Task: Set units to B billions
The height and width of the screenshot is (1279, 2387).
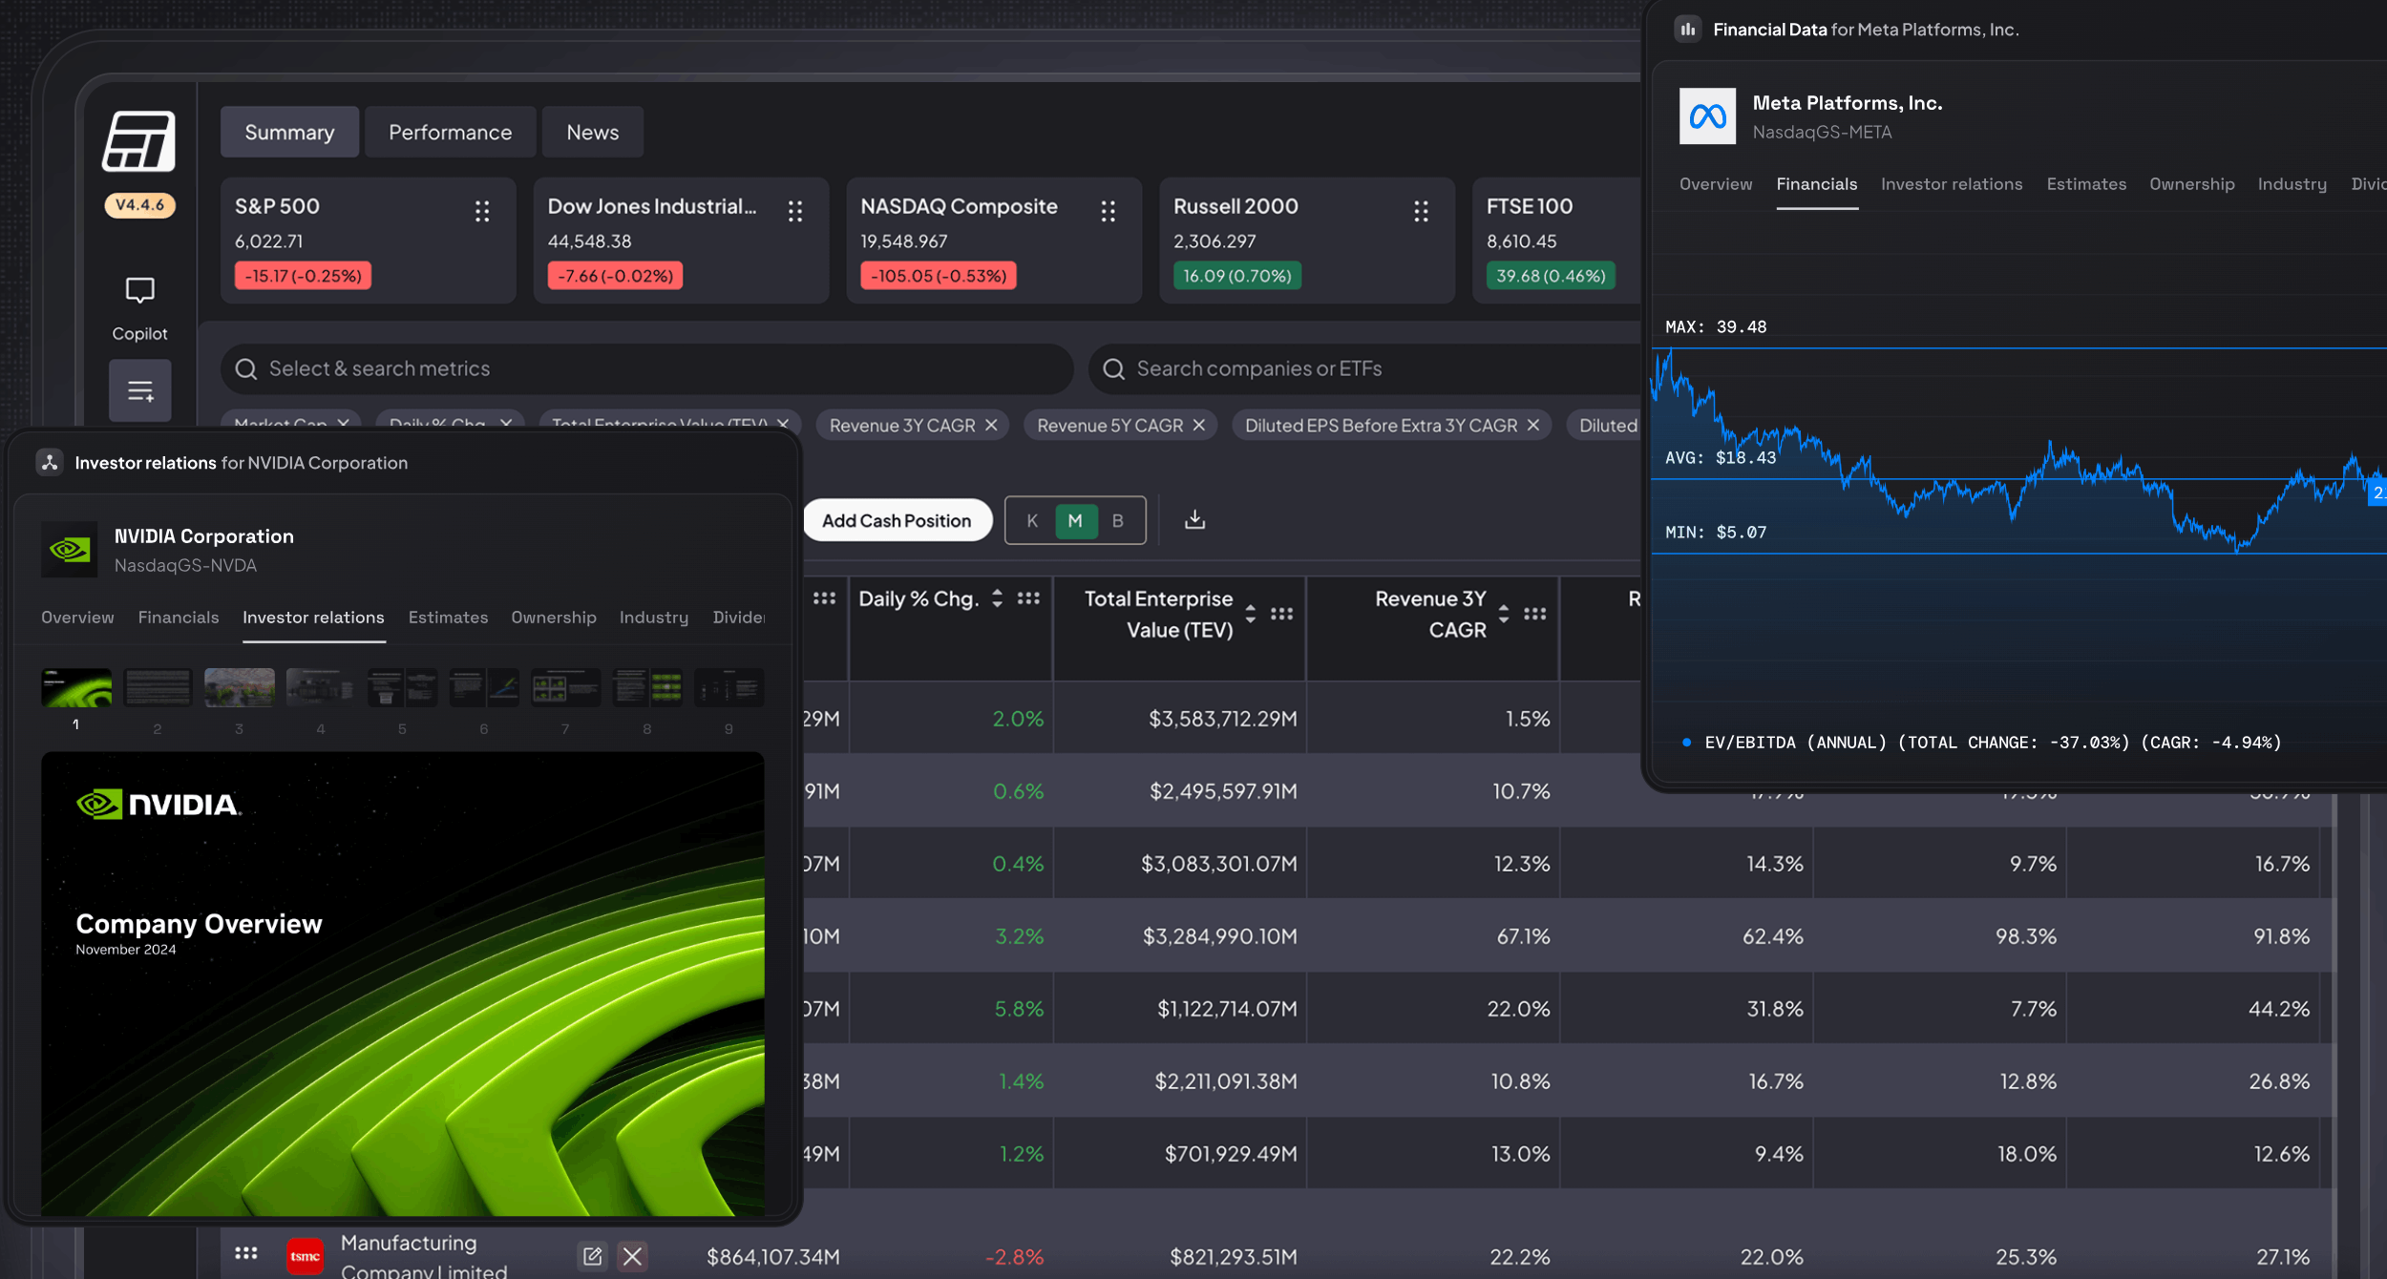Action: point(1118,521)
